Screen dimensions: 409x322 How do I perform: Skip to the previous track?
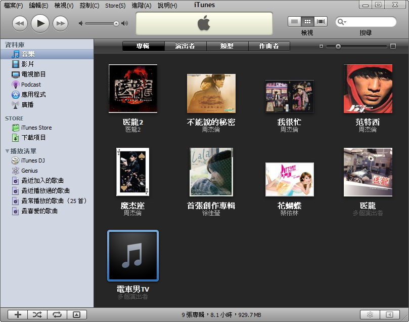pyautogui.click(x=20, y=23)
